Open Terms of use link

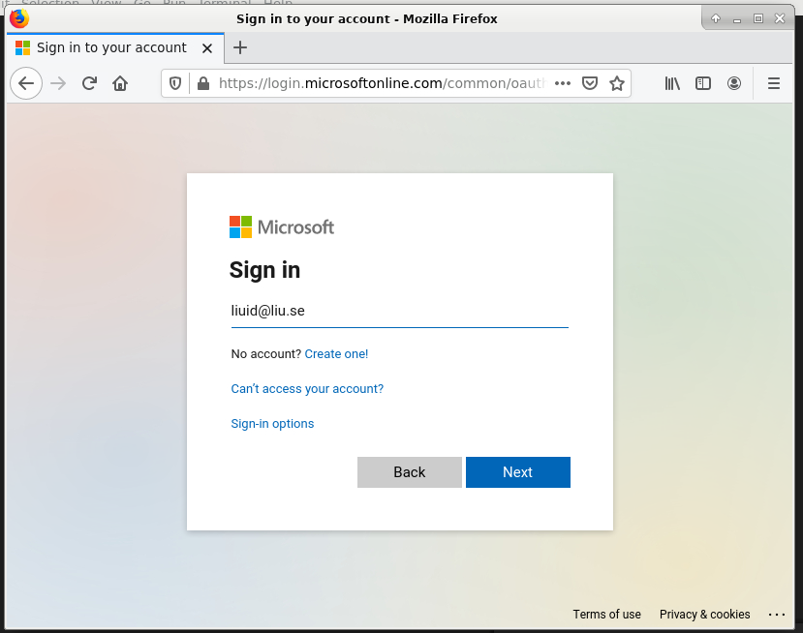pos(606,614)
